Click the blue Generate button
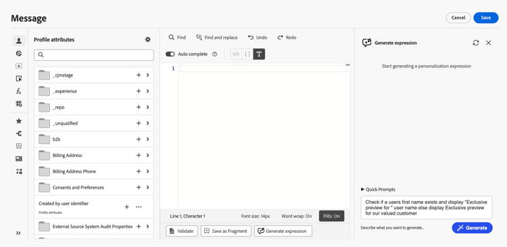 pyautogui.click(x=472, y=228)
